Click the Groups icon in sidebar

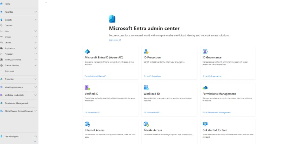pos(1,37)
